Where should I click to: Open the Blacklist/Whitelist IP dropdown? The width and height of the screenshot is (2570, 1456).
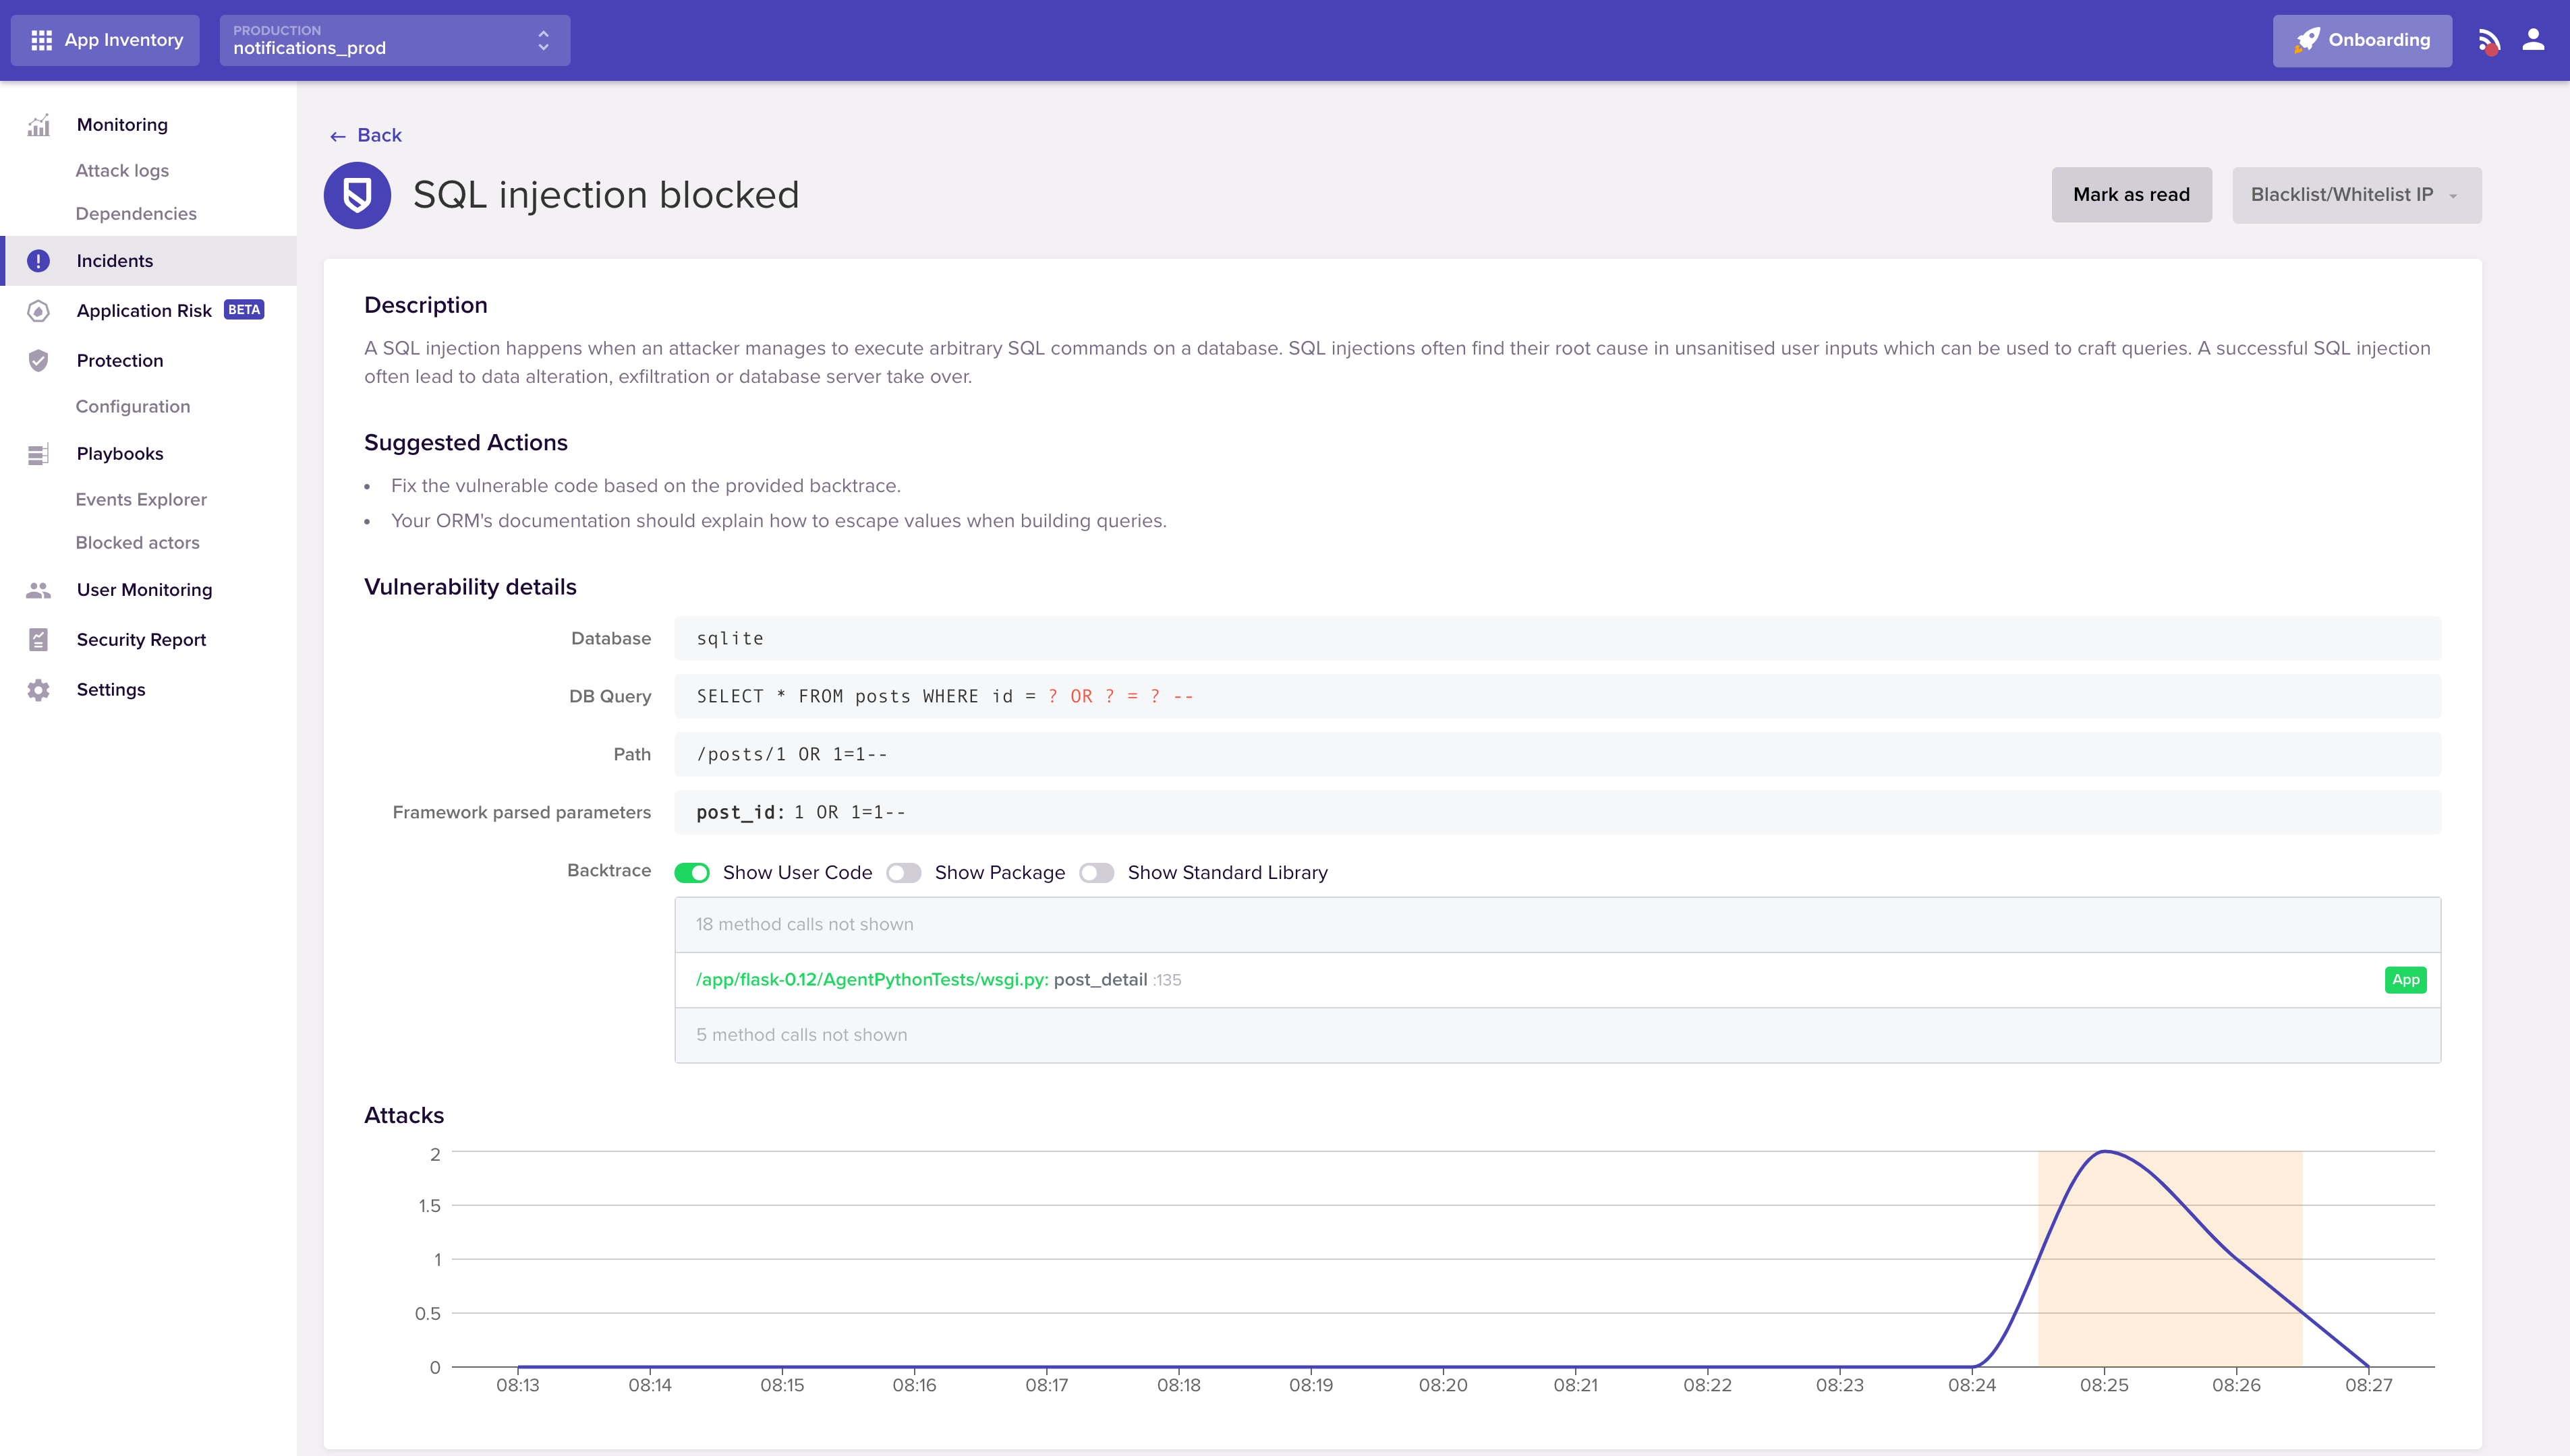(x=2356, y=195)
